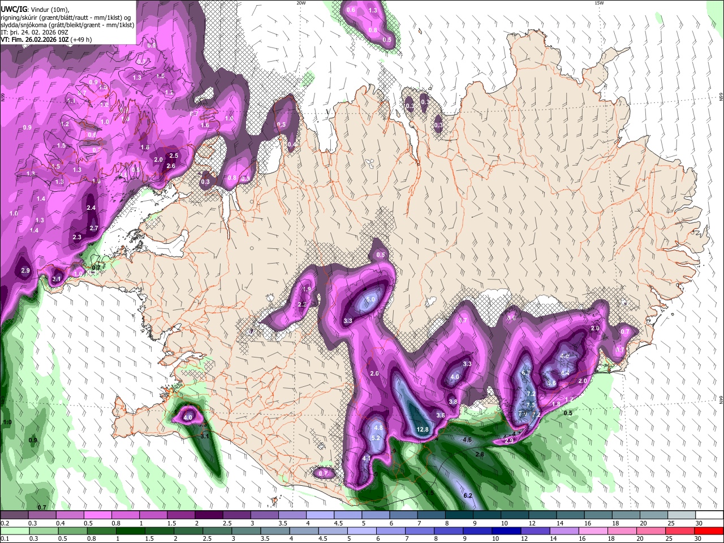Click the 5.0 snowfall value on map
The image size is (724, 543).
pos(370,299)
